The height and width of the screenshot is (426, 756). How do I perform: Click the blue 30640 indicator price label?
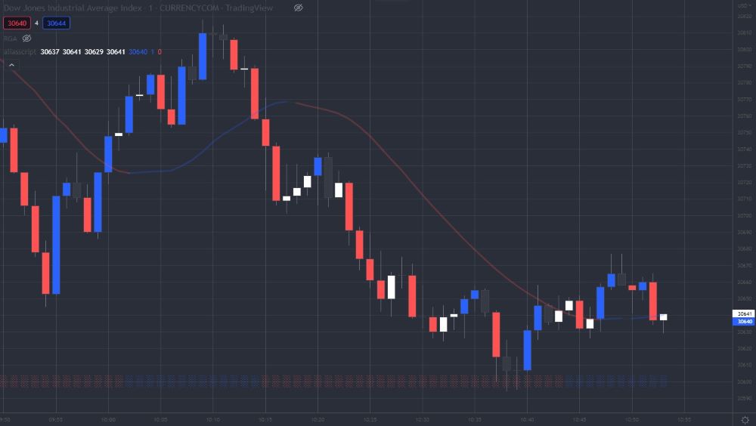click(743, 322)
